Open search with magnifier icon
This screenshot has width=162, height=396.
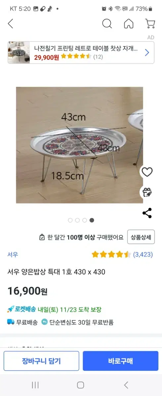pos(107,24)
